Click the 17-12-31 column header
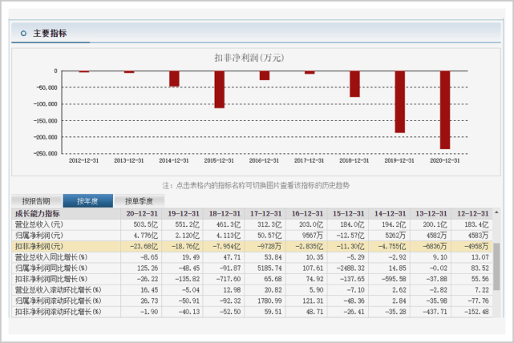Screen dimensions: 514x343 point(266,214)
